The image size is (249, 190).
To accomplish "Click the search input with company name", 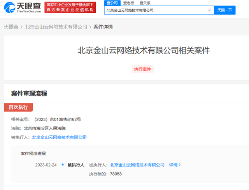I will click(156, 10).
